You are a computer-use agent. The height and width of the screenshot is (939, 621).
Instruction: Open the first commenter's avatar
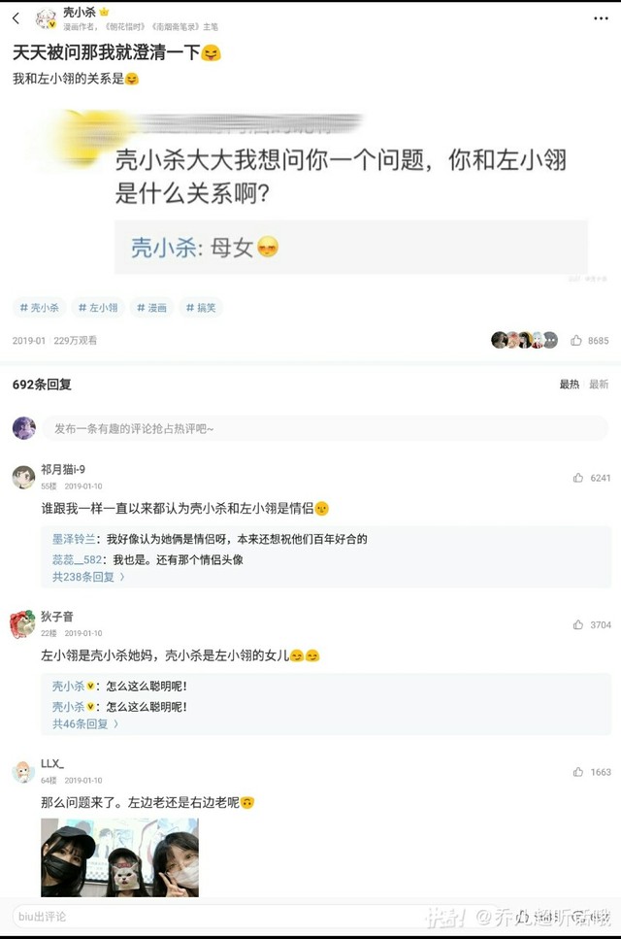pos(23,477)
